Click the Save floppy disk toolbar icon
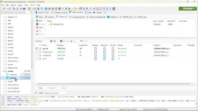This screenshot has height=111, width=198. (x=80, y=9)
